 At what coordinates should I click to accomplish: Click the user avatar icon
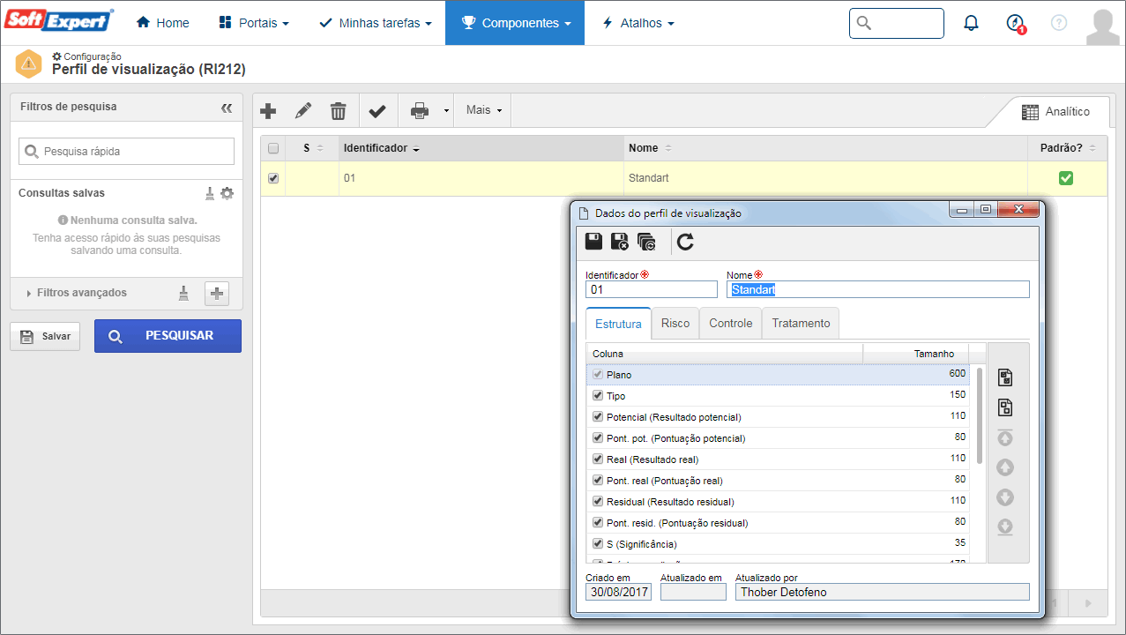(1103, 26)
